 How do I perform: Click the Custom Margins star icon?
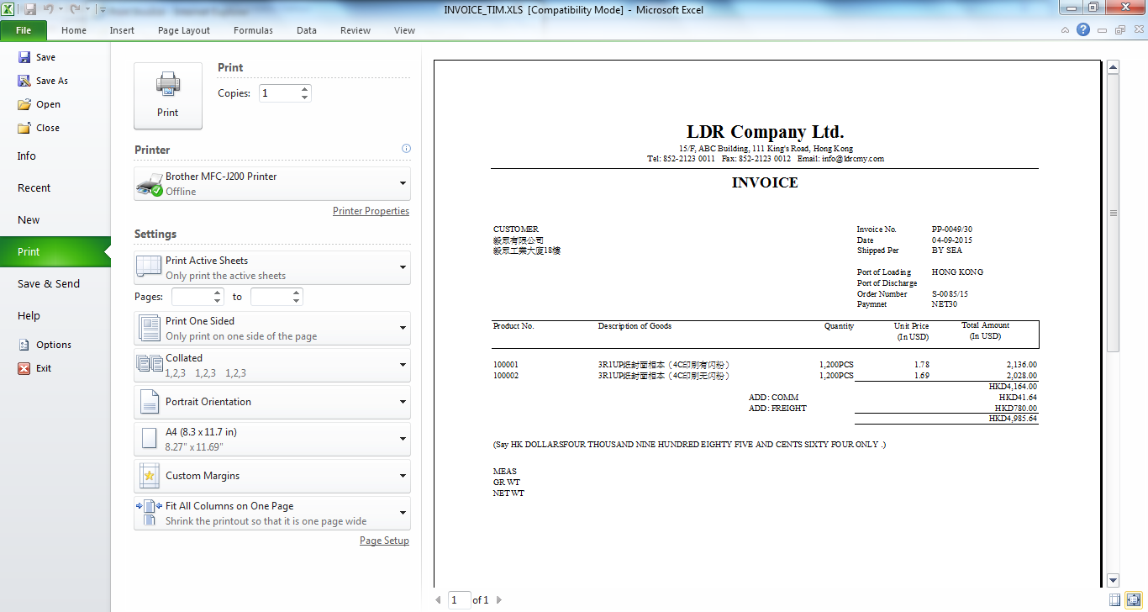pyautogui.click(x=149, y=476)
